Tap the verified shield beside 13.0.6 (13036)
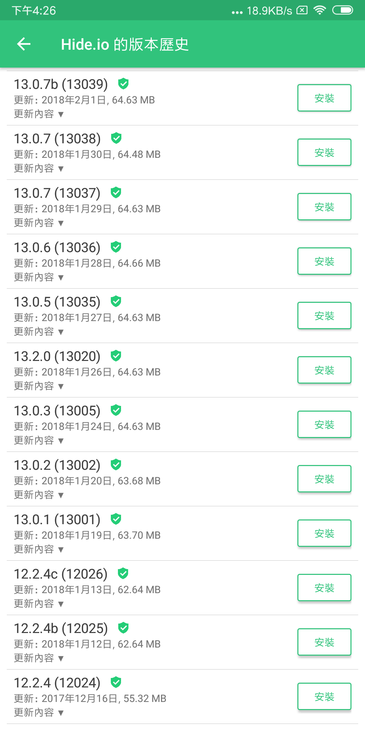The width and height of the screenshot is (365, 730). 116,247
